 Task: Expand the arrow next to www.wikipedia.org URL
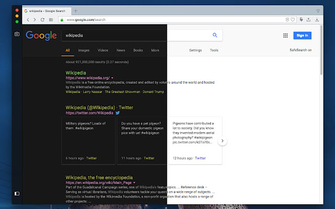coord(113,78)
